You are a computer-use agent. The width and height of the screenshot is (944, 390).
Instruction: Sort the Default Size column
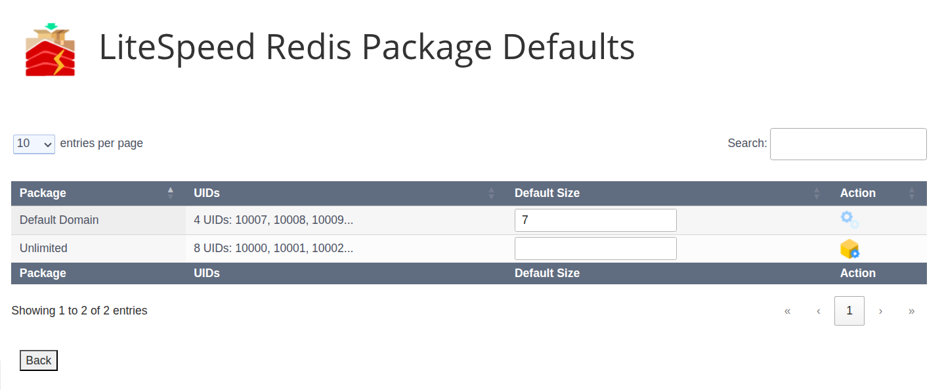816,193
